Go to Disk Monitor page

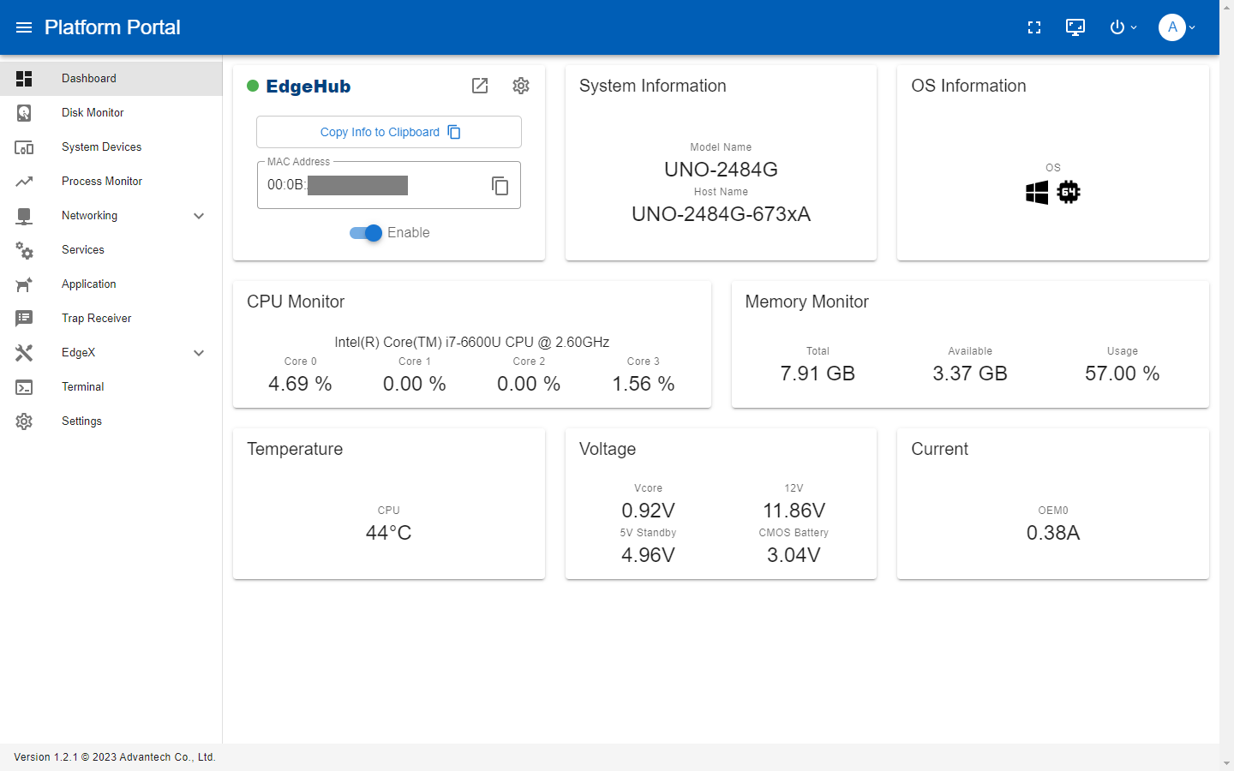93,113
